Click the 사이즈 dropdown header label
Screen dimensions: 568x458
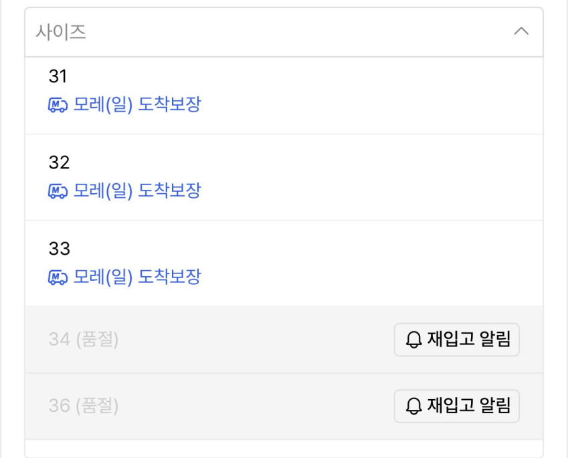pyautogui.click(x=61, y=32)
